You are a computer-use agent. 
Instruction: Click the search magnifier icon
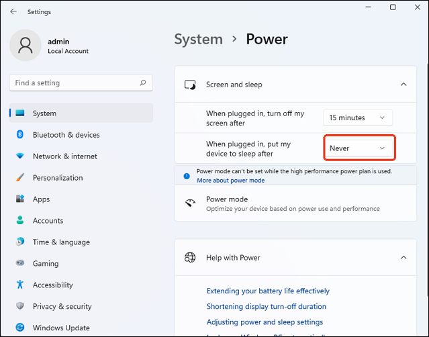142,83
